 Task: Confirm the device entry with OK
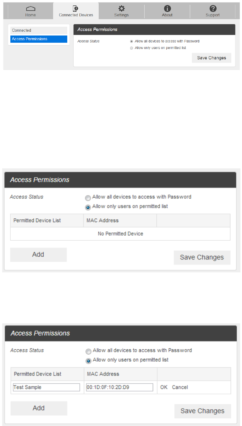pyautogui.click(x=164, y=387)
